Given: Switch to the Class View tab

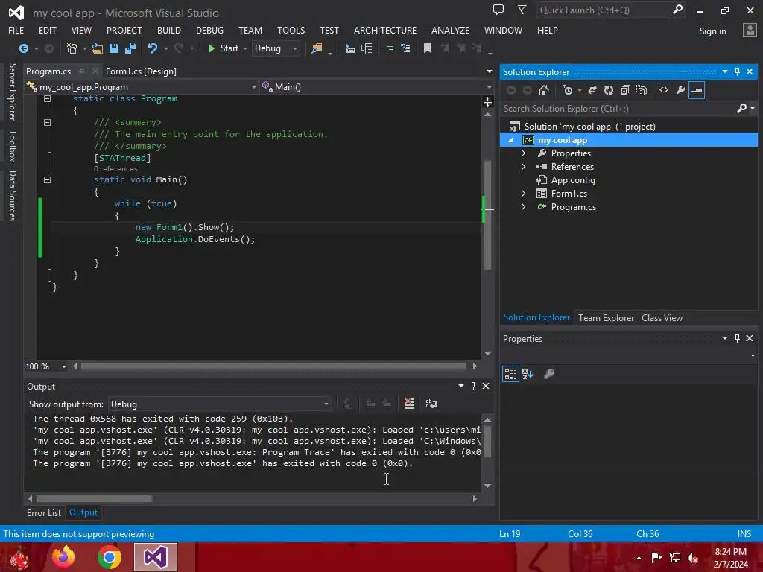Looking at the screenshot, I should click(x=662, y=317).
